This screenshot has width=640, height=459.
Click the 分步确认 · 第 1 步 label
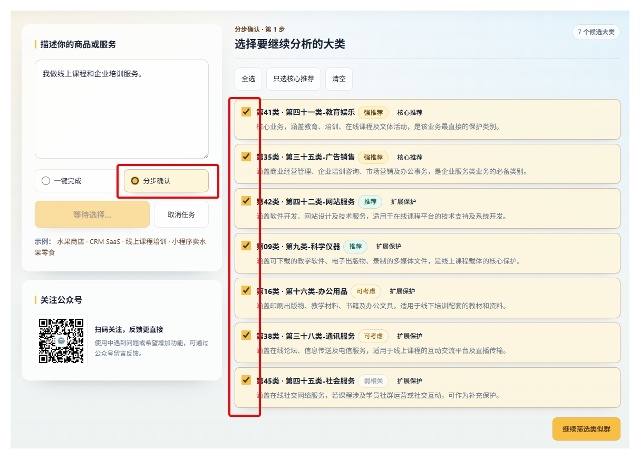point(260,29)
